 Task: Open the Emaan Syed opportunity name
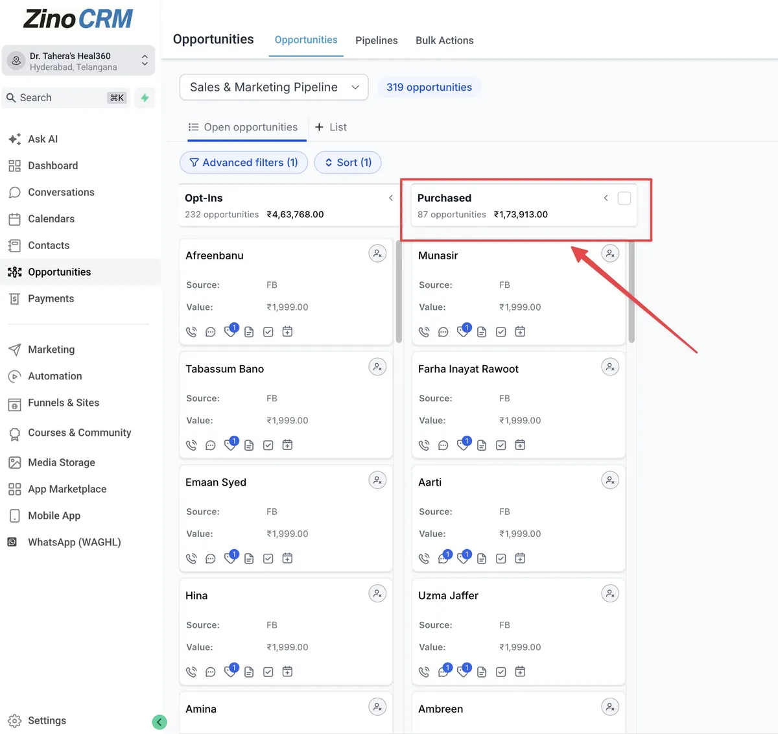(x=216, y=482)
